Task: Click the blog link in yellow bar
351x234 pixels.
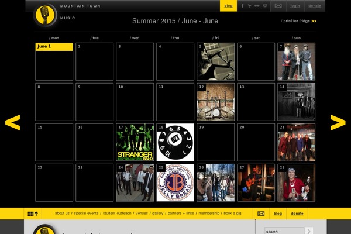Action: 278,214
